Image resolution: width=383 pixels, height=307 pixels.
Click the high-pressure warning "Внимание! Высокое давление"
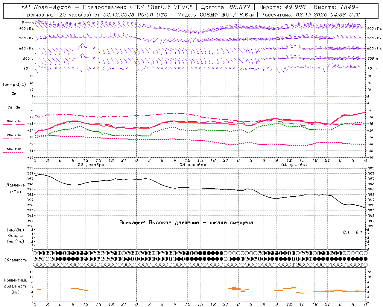pos(159,223)
